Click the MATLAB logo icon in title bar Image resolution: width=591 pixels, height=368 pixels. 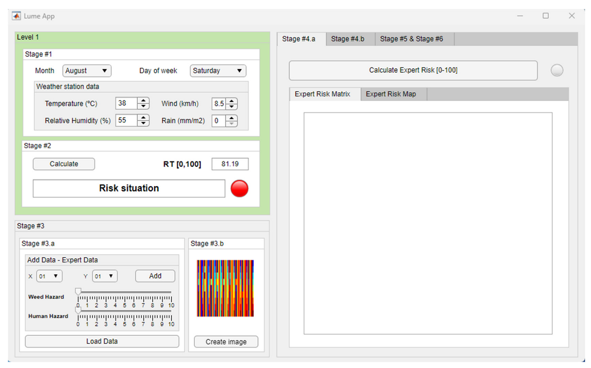click(16, 16)
